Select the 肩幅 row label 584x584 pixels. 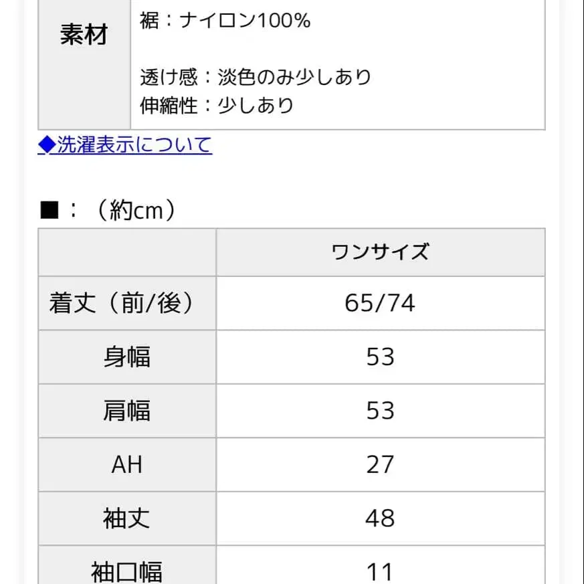coord(127,411)
